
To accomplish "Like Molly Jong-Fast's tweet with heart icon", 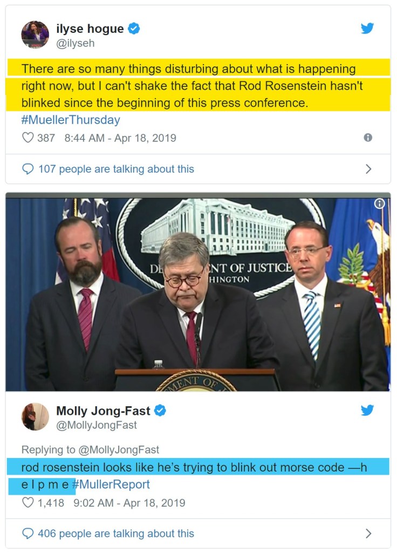I will [x=28, y=503].
